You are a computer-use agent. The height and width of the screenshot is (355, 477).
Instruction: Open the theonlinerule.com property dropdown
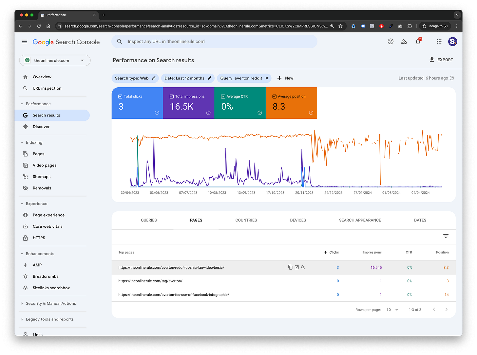55,61
